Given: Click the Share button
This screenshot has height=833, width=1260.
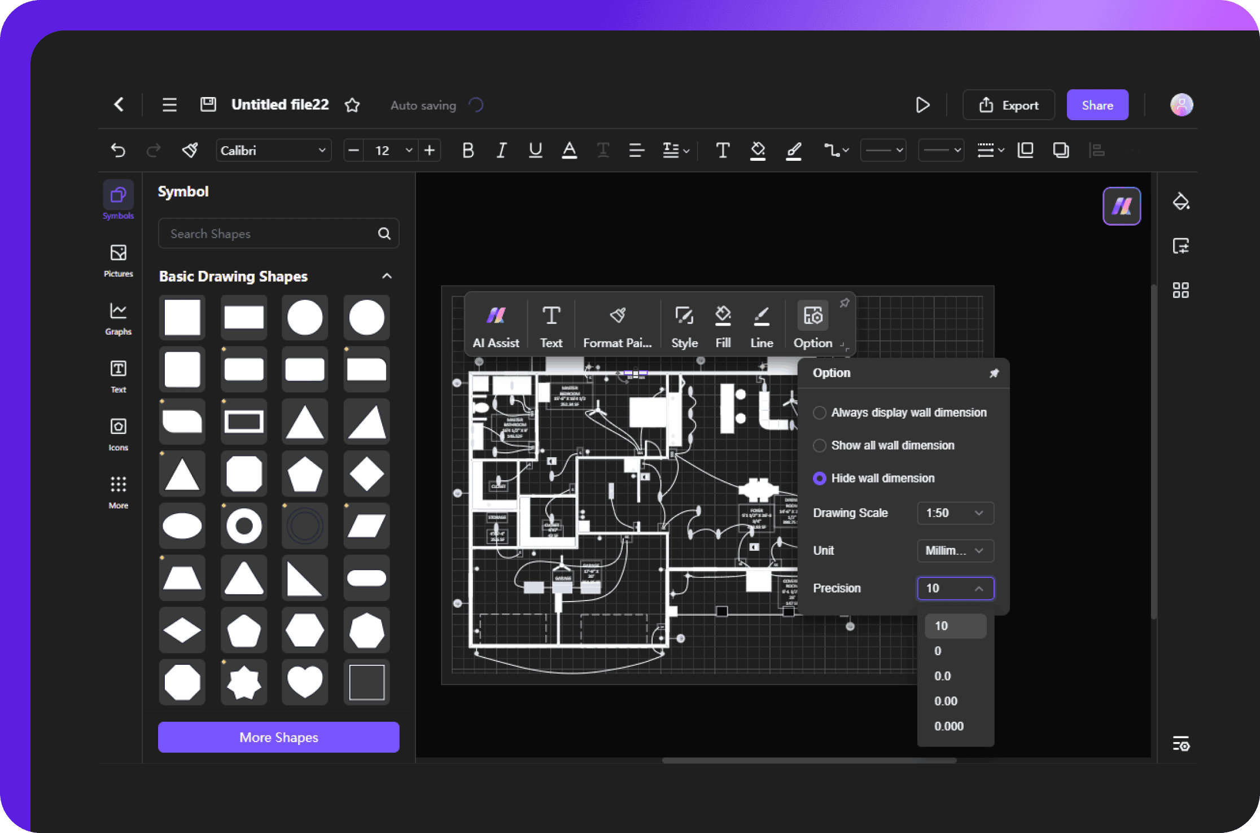Looking at the screenshot, I should tap(1097, 105).
